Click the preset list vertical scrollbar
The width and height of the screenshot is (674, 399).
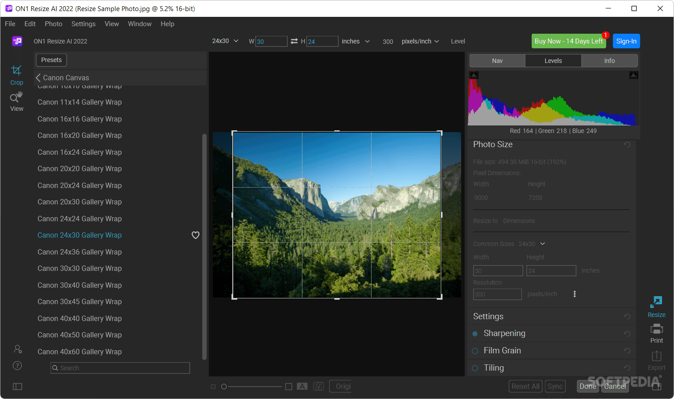tap(204, 246)
